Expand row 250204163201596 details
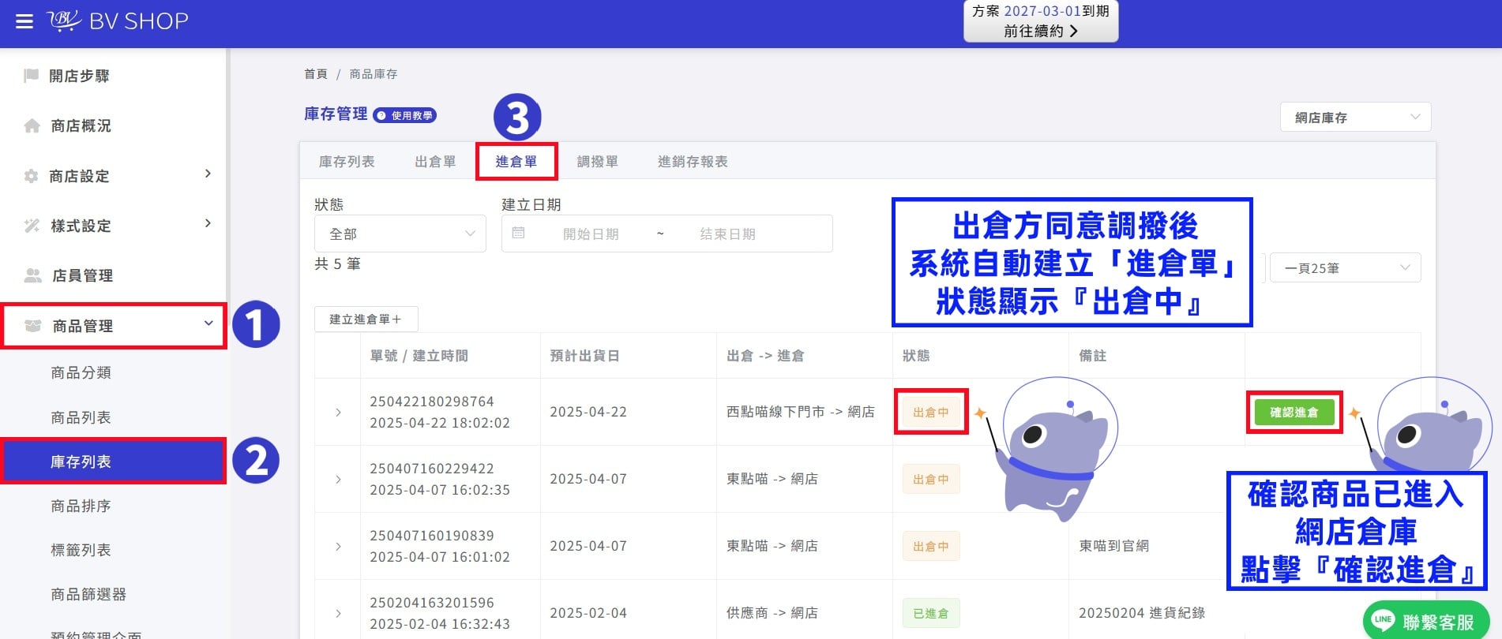 (x=338, y=614)
